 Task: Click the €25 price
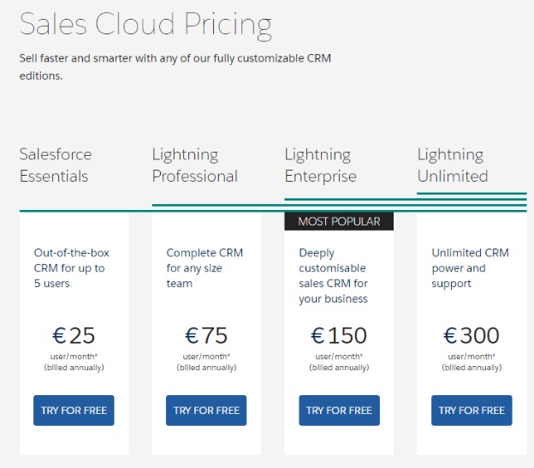pos(74,335)
